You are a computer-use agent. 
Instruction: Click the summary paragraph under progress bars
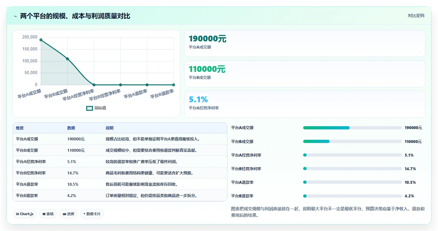(328, 212)
